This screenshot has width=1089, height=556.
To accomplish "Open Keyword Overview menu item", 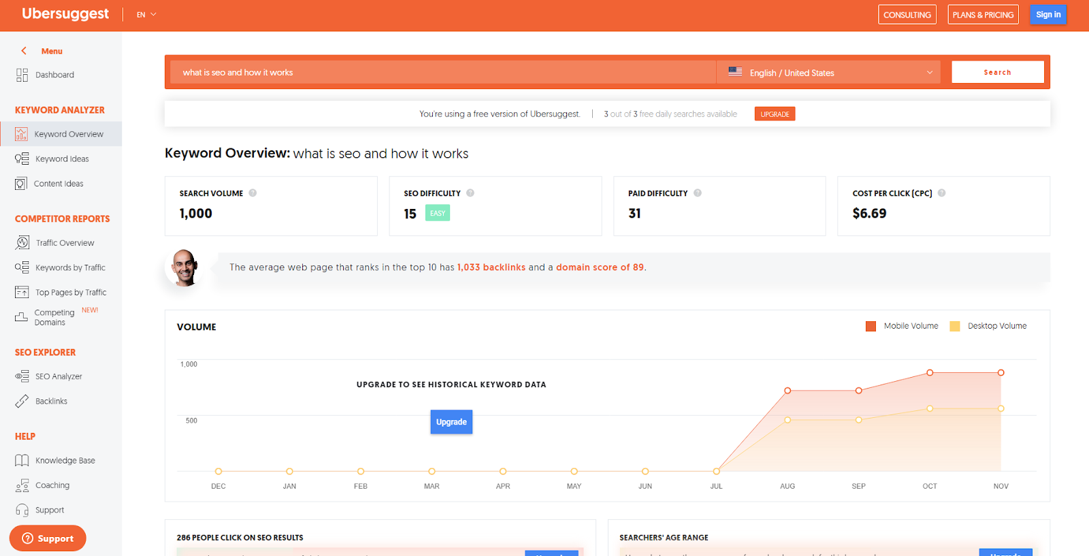I will tap(61, 134).
